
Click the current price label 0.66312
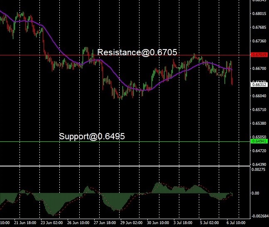tap(259, 84)
